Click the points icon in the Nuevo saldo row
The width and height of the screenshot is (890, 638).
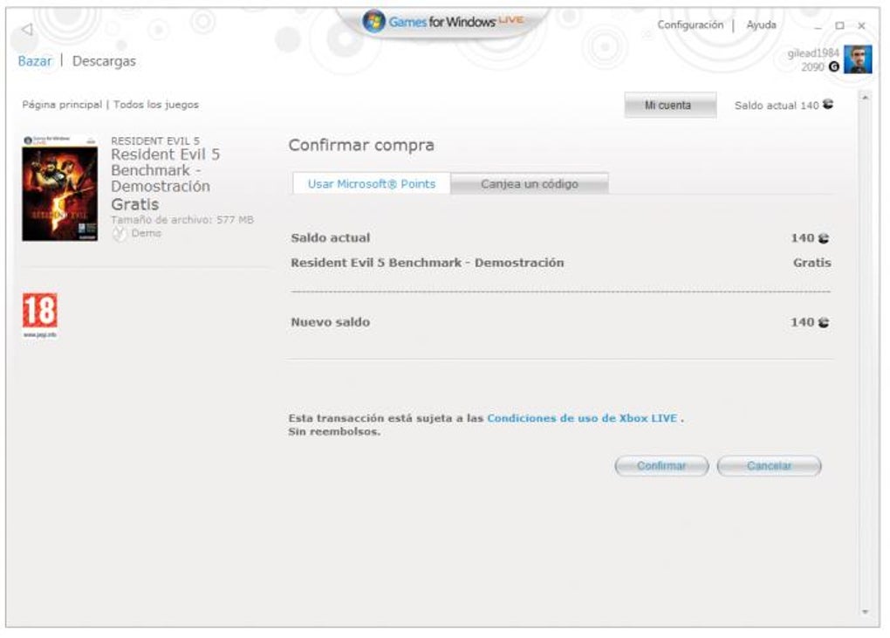[x=824, y=322]
